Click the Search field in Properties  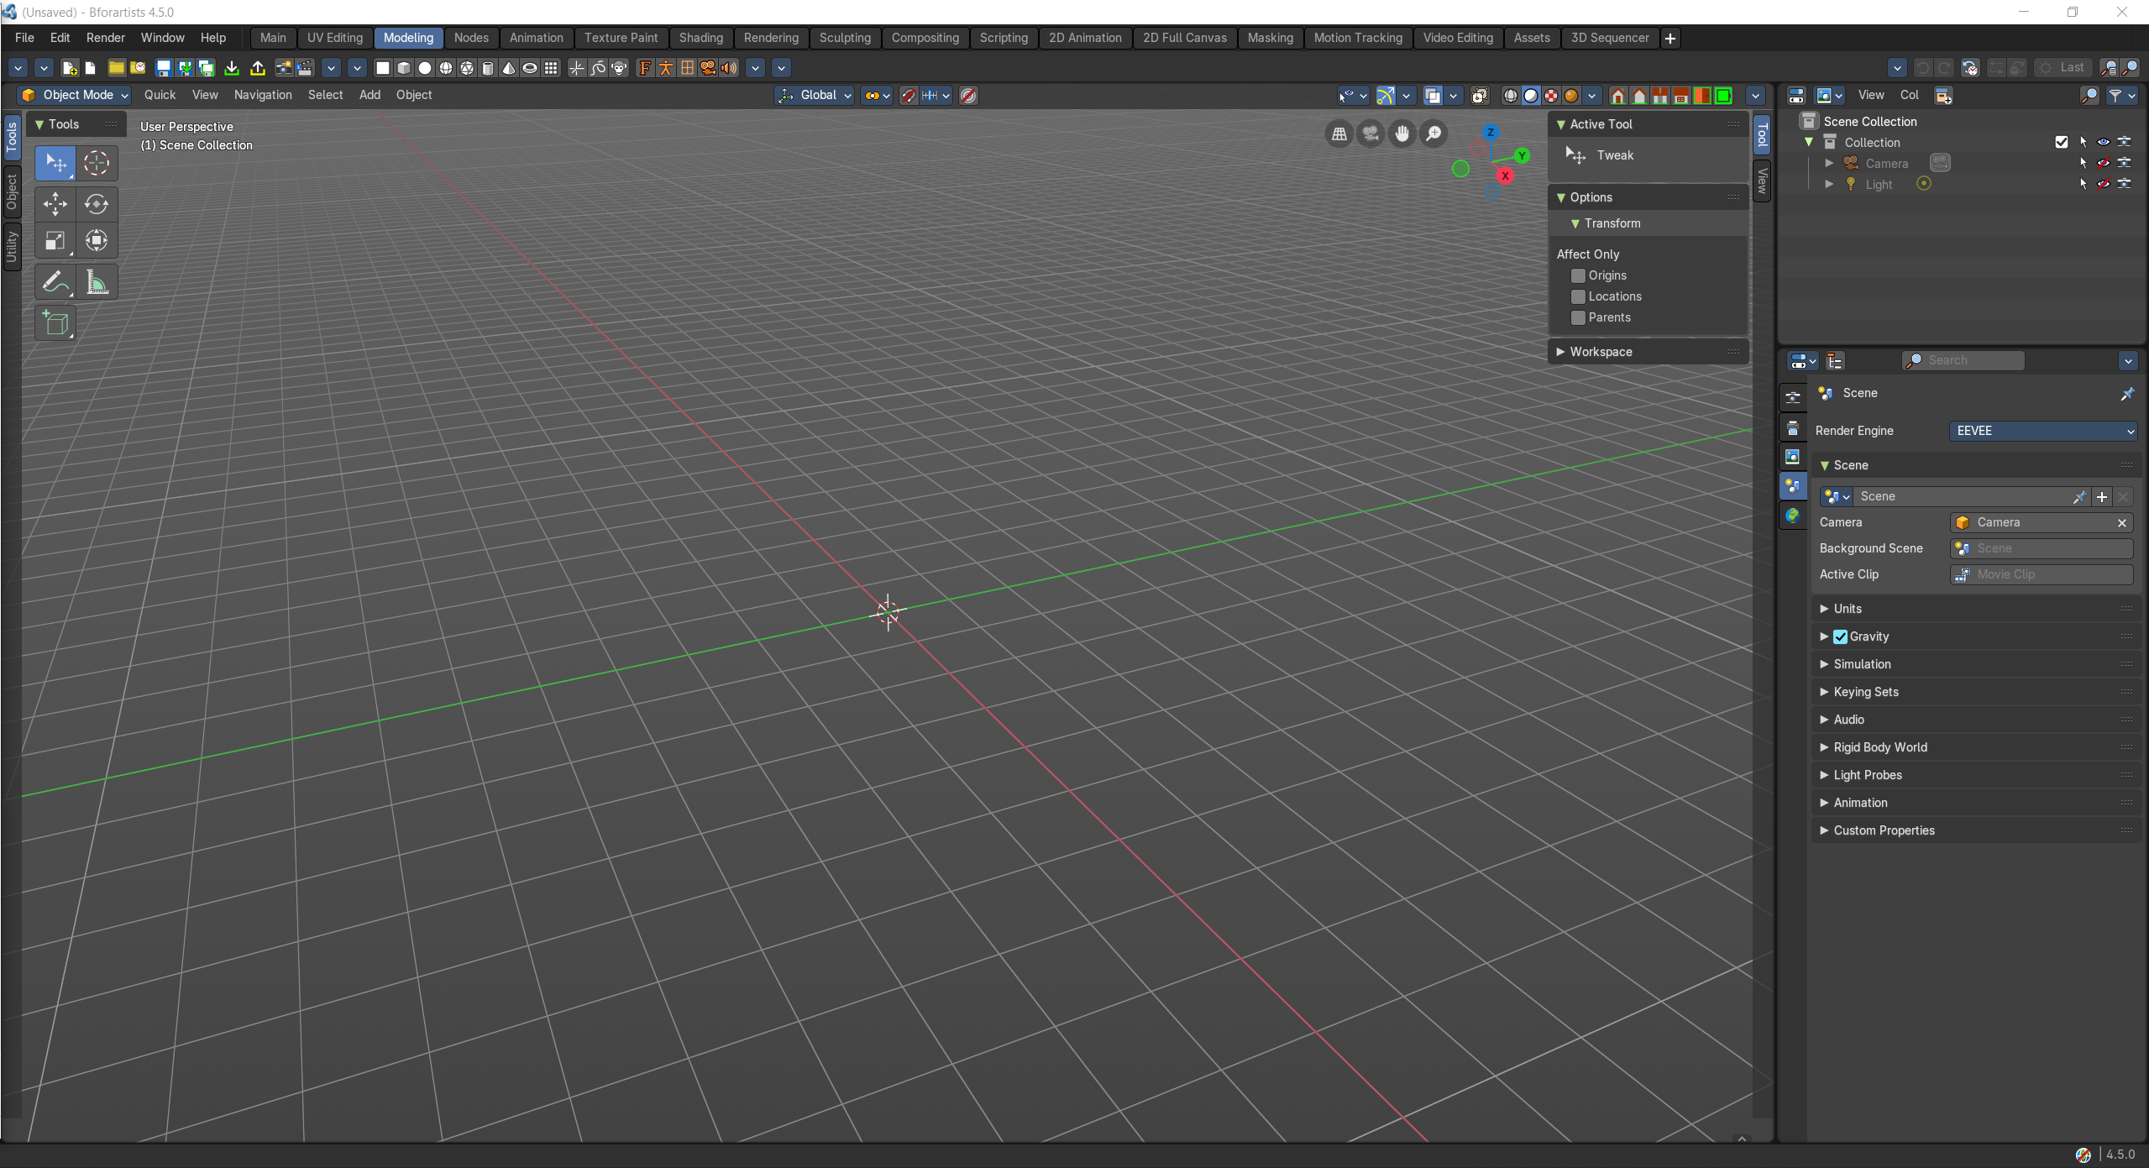click(1963, 360)
